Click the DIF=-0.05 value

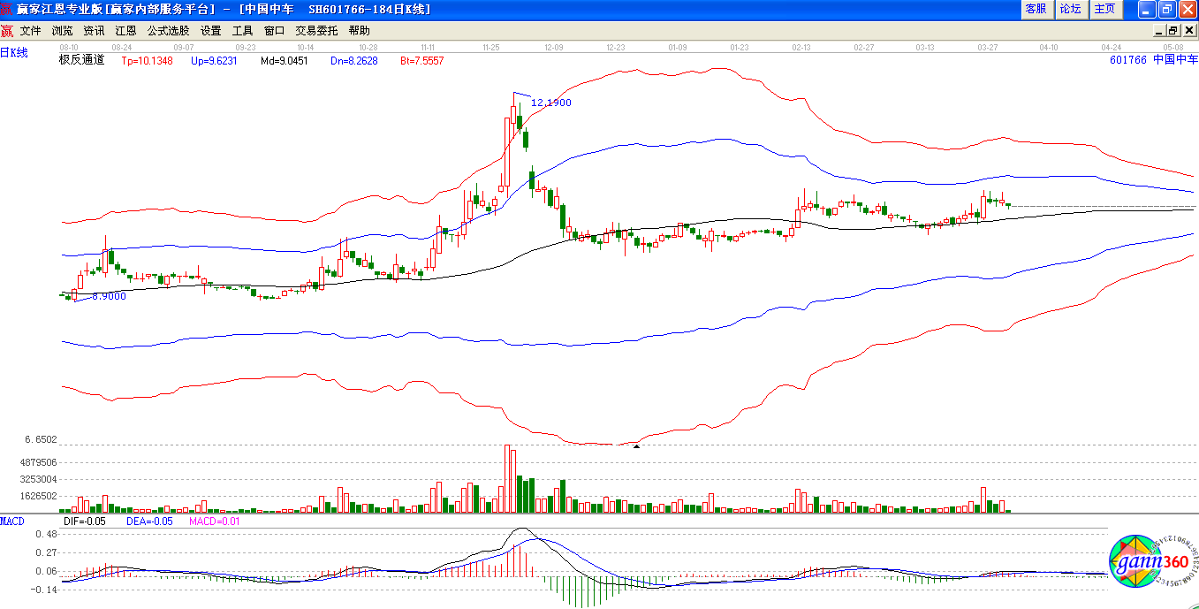click(85, 521)
